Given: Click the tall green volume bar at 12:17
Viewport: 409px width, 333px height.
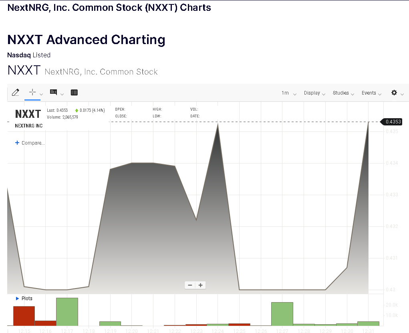Looking at the screenshot, I should pos(67,312).
